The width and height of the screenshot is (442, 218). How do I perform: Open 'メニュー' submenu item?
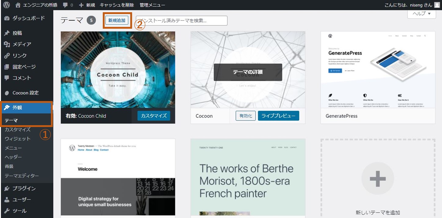(13, 148)
